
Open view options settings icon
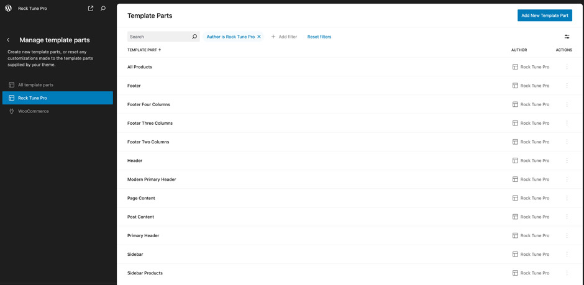click(567, 37)
